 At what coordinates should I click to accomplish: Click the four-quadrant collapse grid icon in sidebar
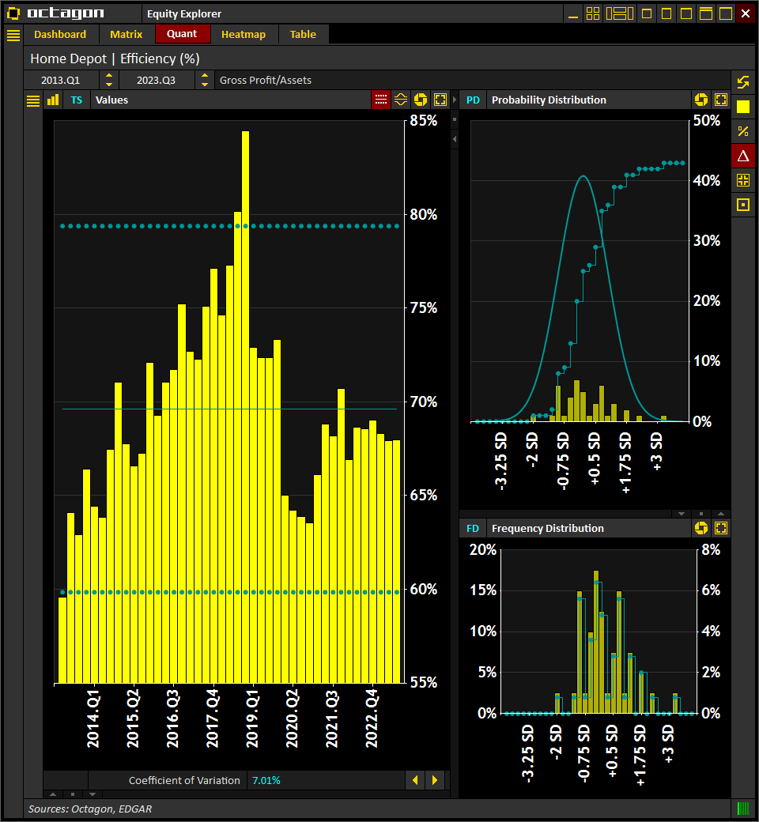(743, 180)
